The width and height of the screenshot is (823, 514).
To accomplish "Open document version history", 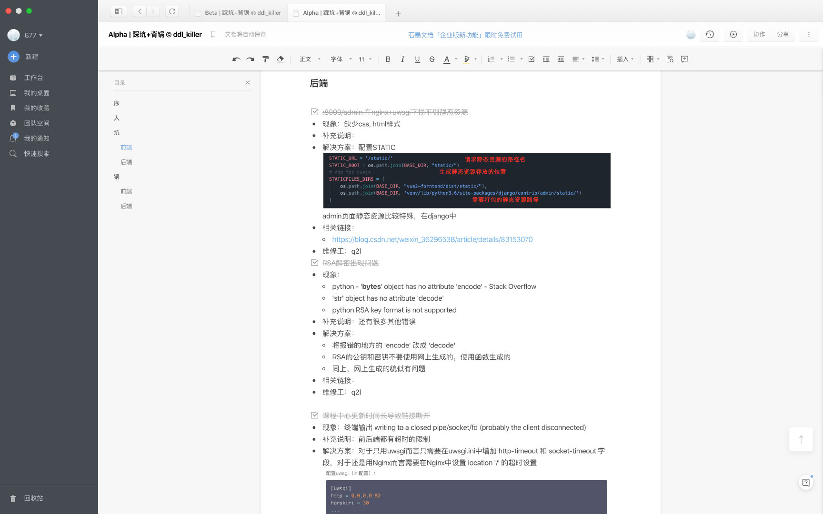I will click(x=710, y=34).
